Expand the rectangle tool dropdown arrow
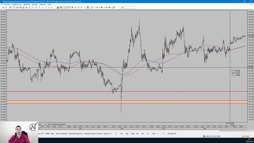This screenshot has width=254, height=143. [94, 8]
